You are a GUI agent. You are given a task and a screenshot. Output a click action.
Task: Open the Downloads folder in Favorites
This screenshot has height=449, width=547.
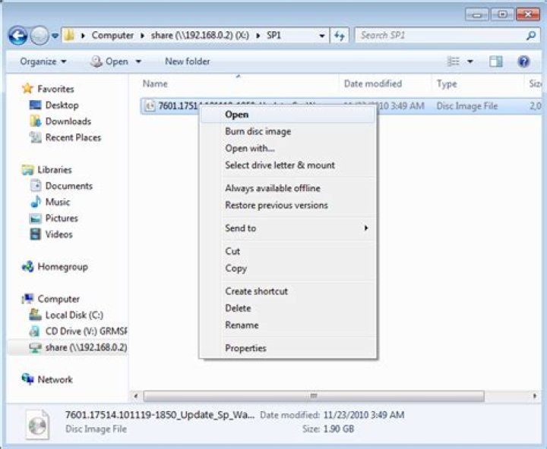[x=68, y=121]
